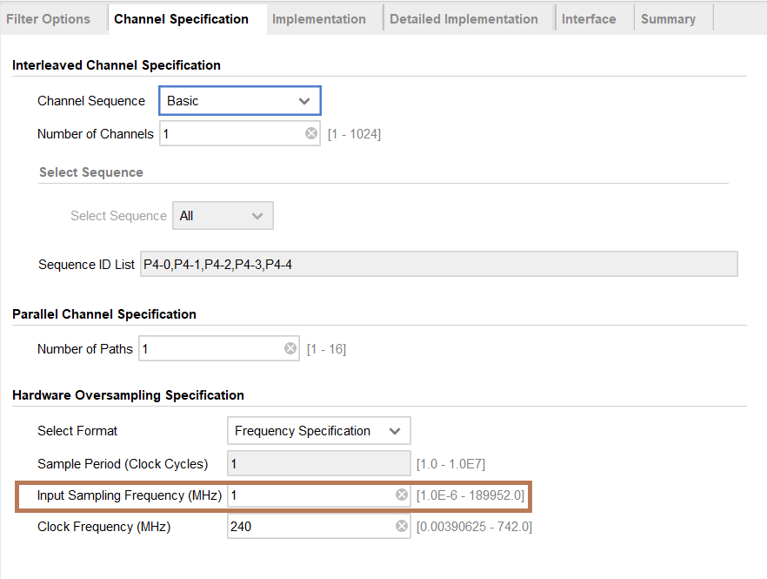Open the Channel Sequence dropdown
Screen dimensions: 767x579
pos(240,101)
